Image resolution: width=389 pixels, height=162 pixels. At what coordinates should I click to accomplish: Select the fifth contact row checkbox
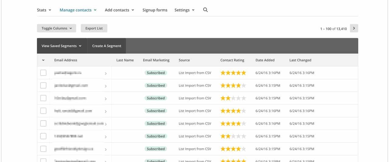[x=43, y=124]
